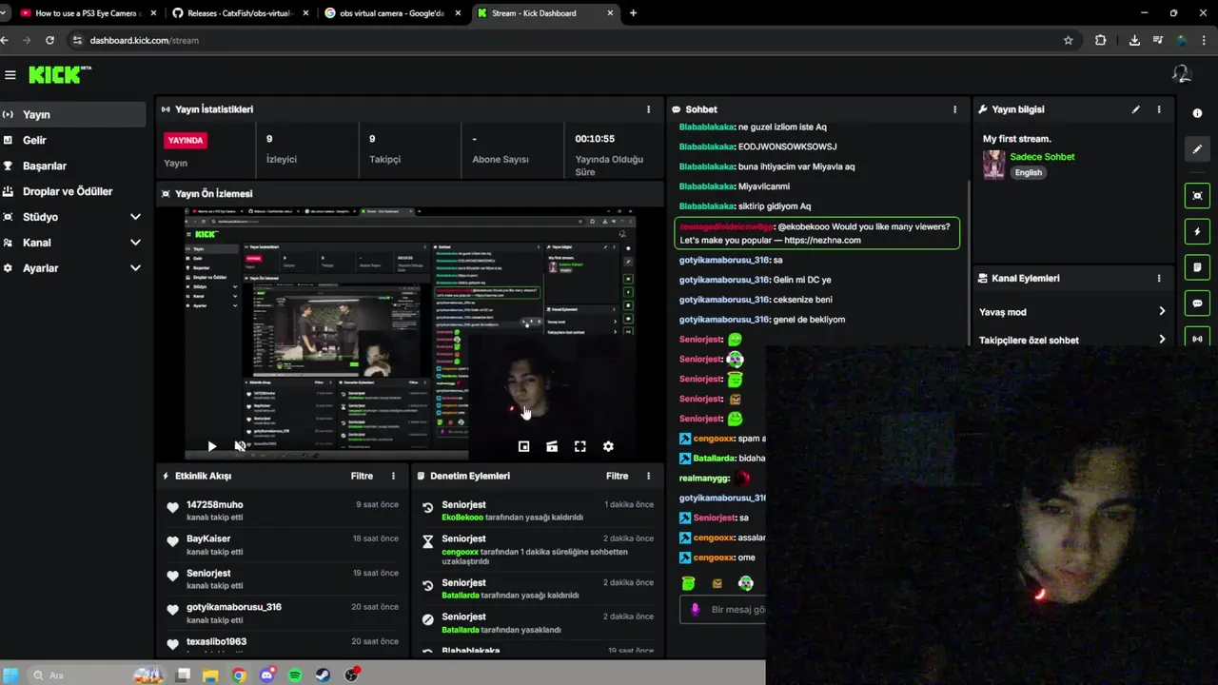Open Kanal Eylemleri panel three-dot menu

click(1159, 278)
